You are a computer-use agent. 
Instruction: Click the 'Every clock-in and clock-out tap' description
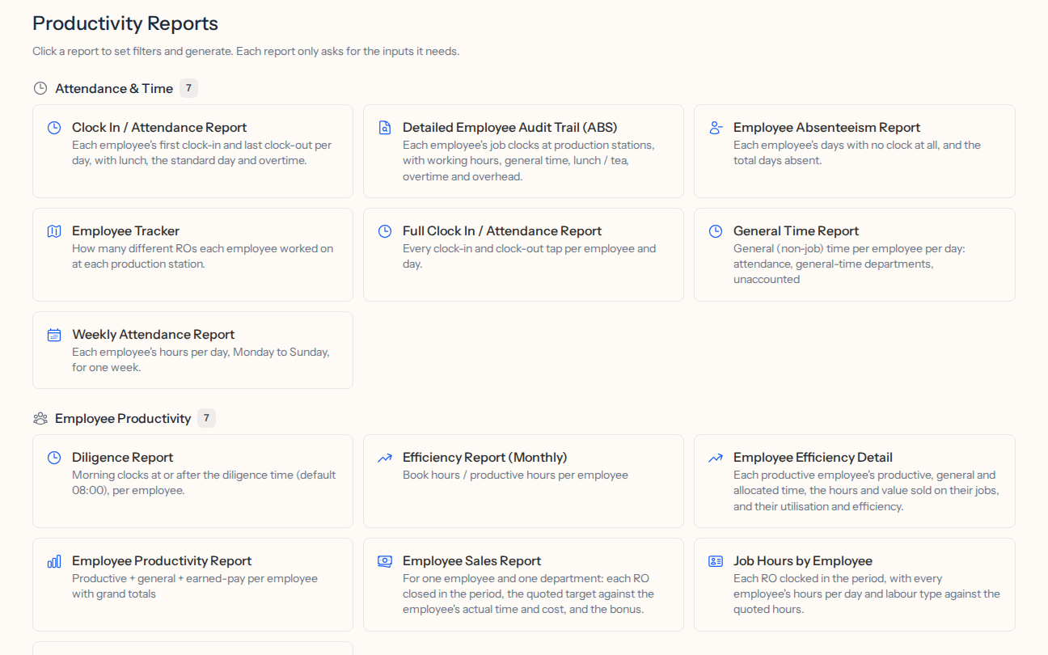pos(530,256)
